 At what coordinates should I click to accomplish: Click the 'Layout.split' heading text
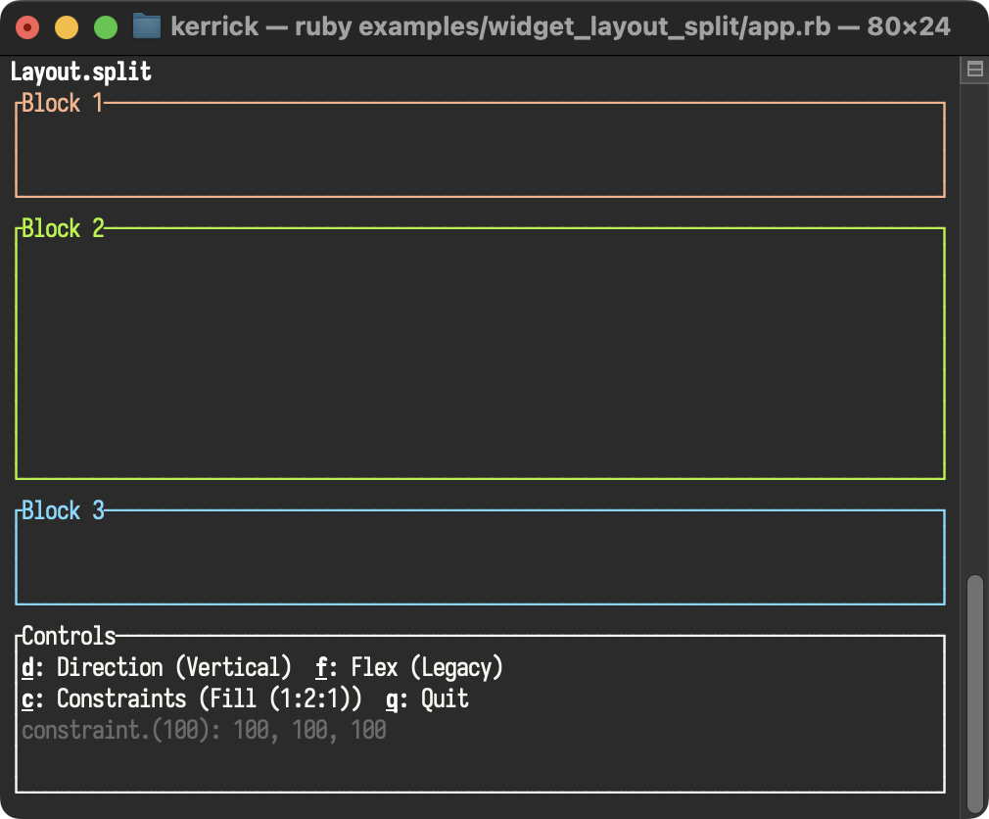click(80, 72)
